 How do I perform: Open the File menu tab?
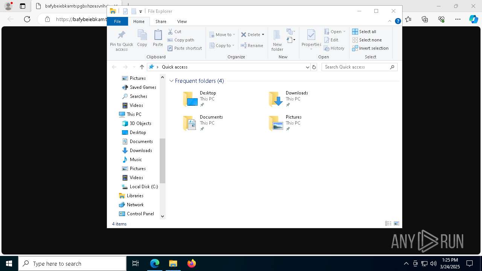click(117, 21)
